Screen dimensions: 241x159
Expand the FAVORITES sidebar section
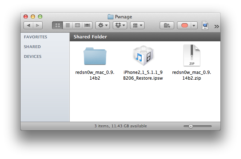(35, 37)
